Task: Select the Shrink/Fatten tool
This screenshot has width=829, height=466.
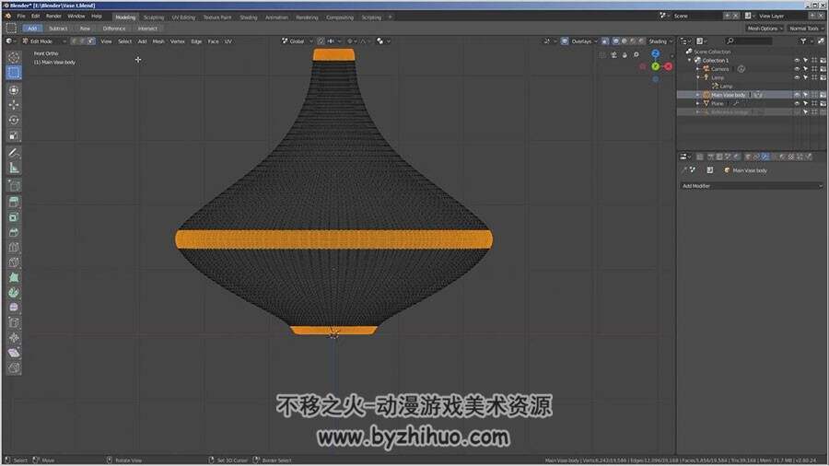Action: (x=14, y=338)
